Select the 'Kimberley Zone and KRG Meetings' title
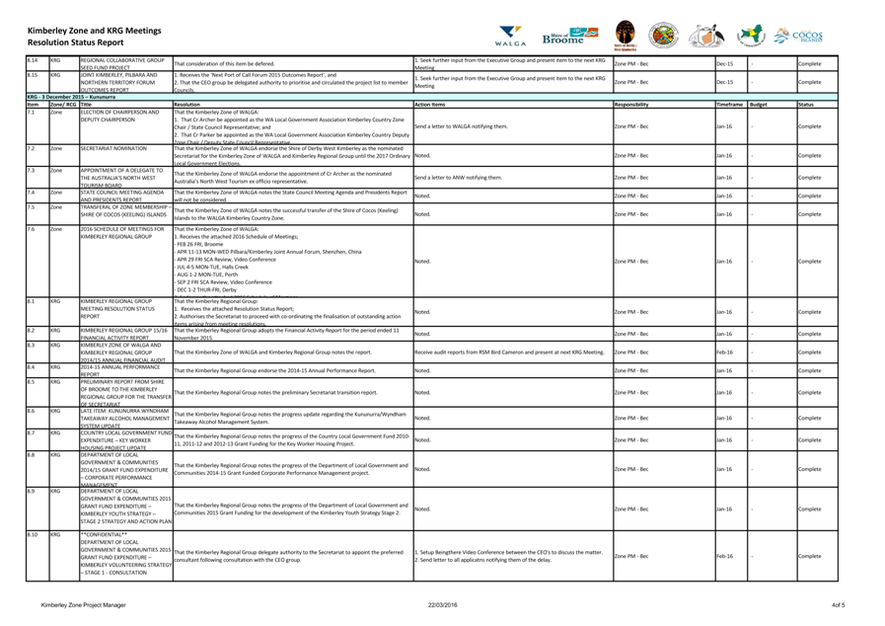885x626 pixels. 95,31
